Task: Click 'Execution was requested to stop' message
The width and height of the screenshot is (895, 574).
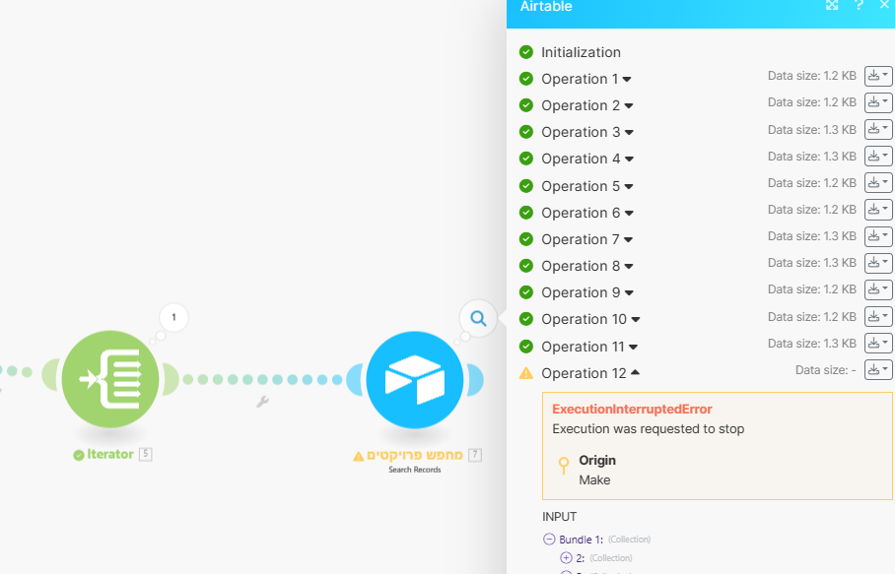Action: (648, 428)
